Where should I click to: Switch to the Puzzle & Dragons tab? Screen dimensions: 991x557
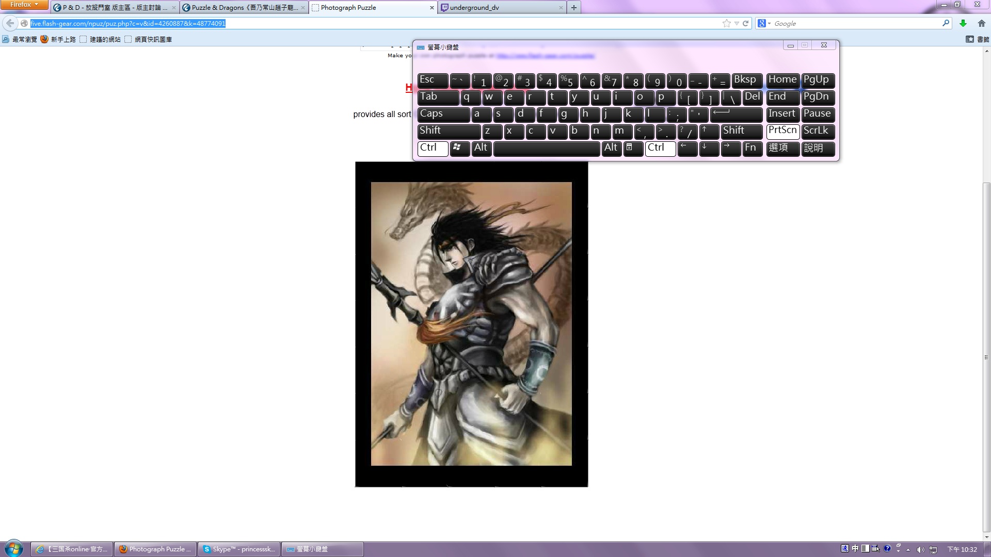(x=244, y=8)
